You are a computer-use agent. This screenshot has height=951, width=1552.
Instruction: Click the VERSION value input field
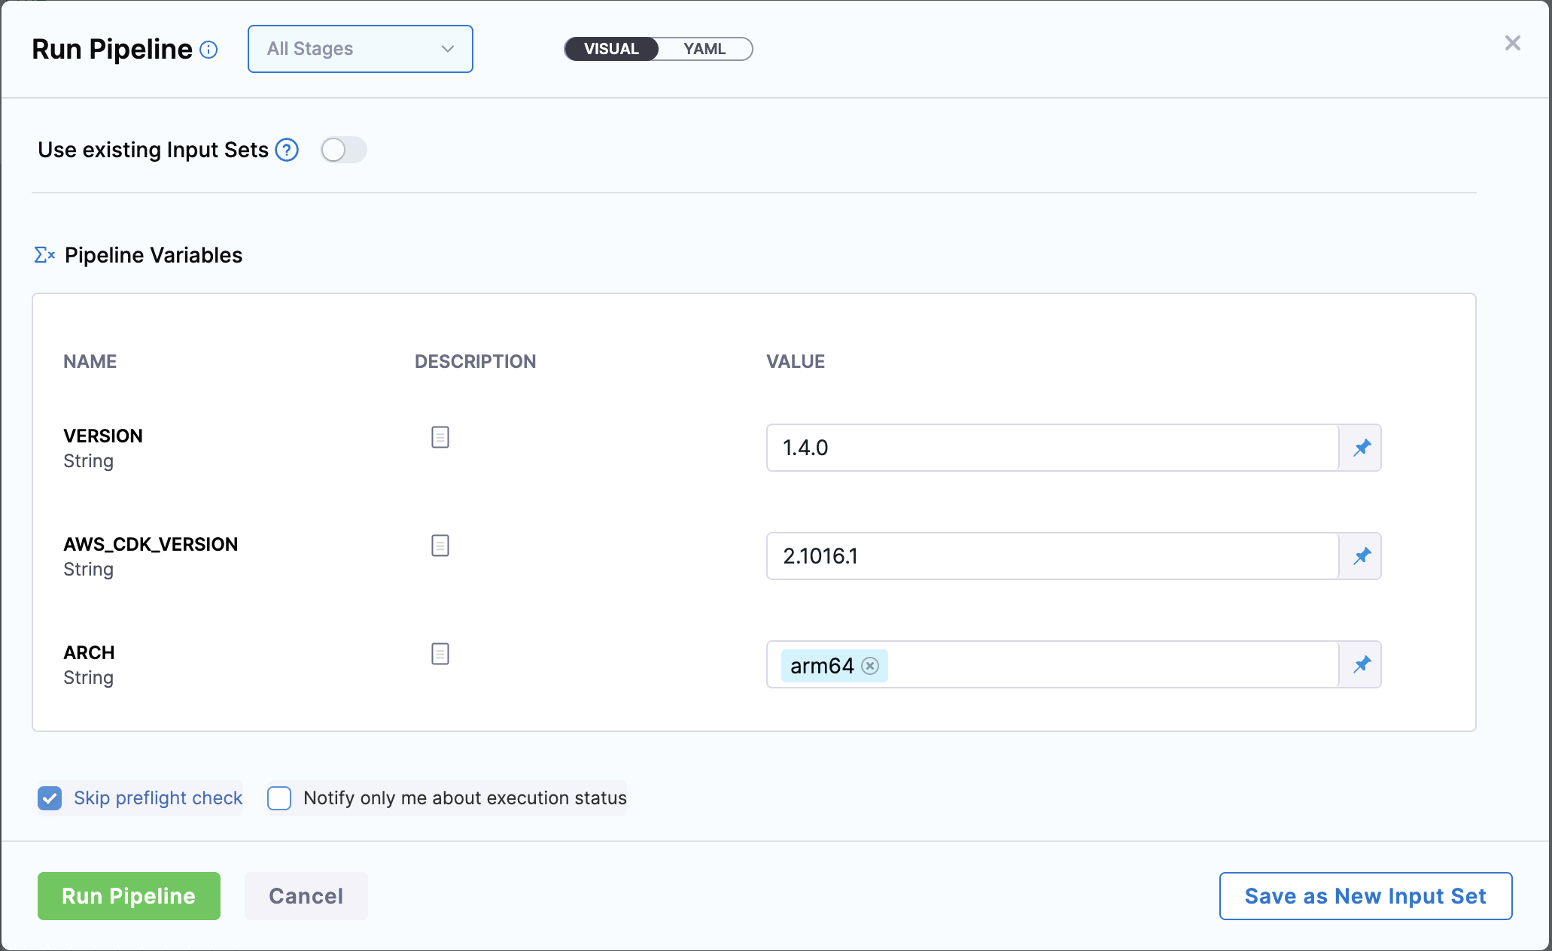(x=1052, y=448)
